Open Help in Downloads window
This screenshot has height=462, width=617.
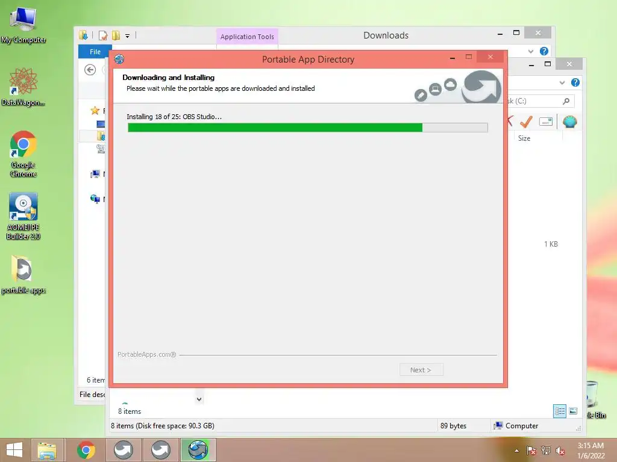click(x=544, y=51)
